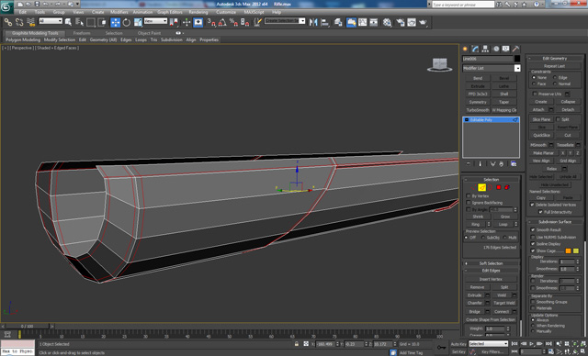Click the Bind to Space Warp icon
This screenshot has width=588, height=356.
(x=30, y=22)
